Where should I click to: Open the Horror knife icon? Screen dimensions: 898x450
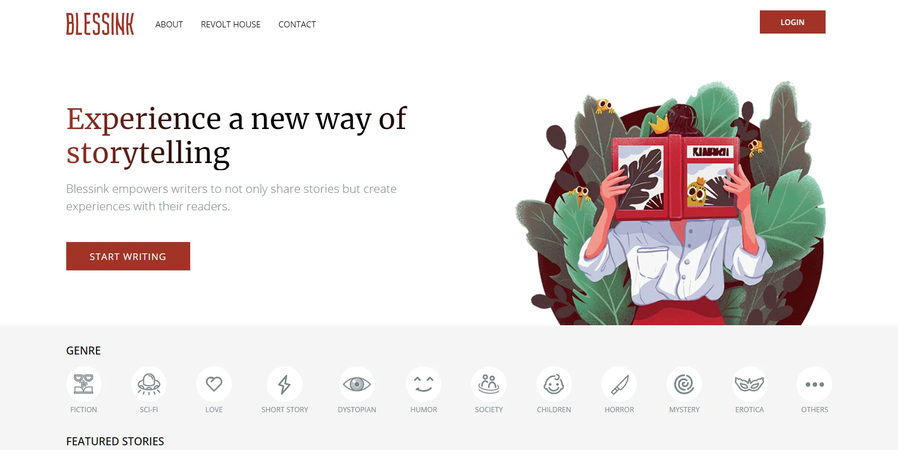pos(619,384)
